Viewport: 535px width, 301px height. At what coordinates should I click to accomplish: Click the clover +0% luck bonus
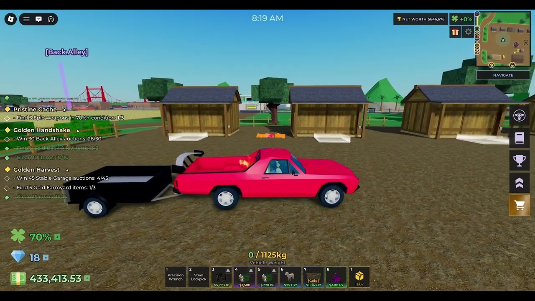click(462, 19)
